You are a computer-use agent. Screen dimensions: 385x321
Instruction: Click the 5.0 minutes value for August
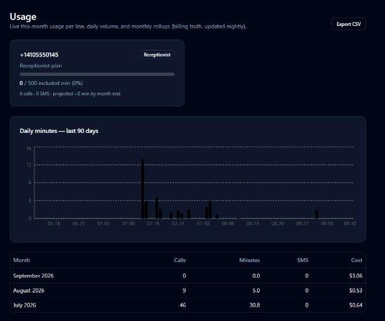(x=256, y=291)
